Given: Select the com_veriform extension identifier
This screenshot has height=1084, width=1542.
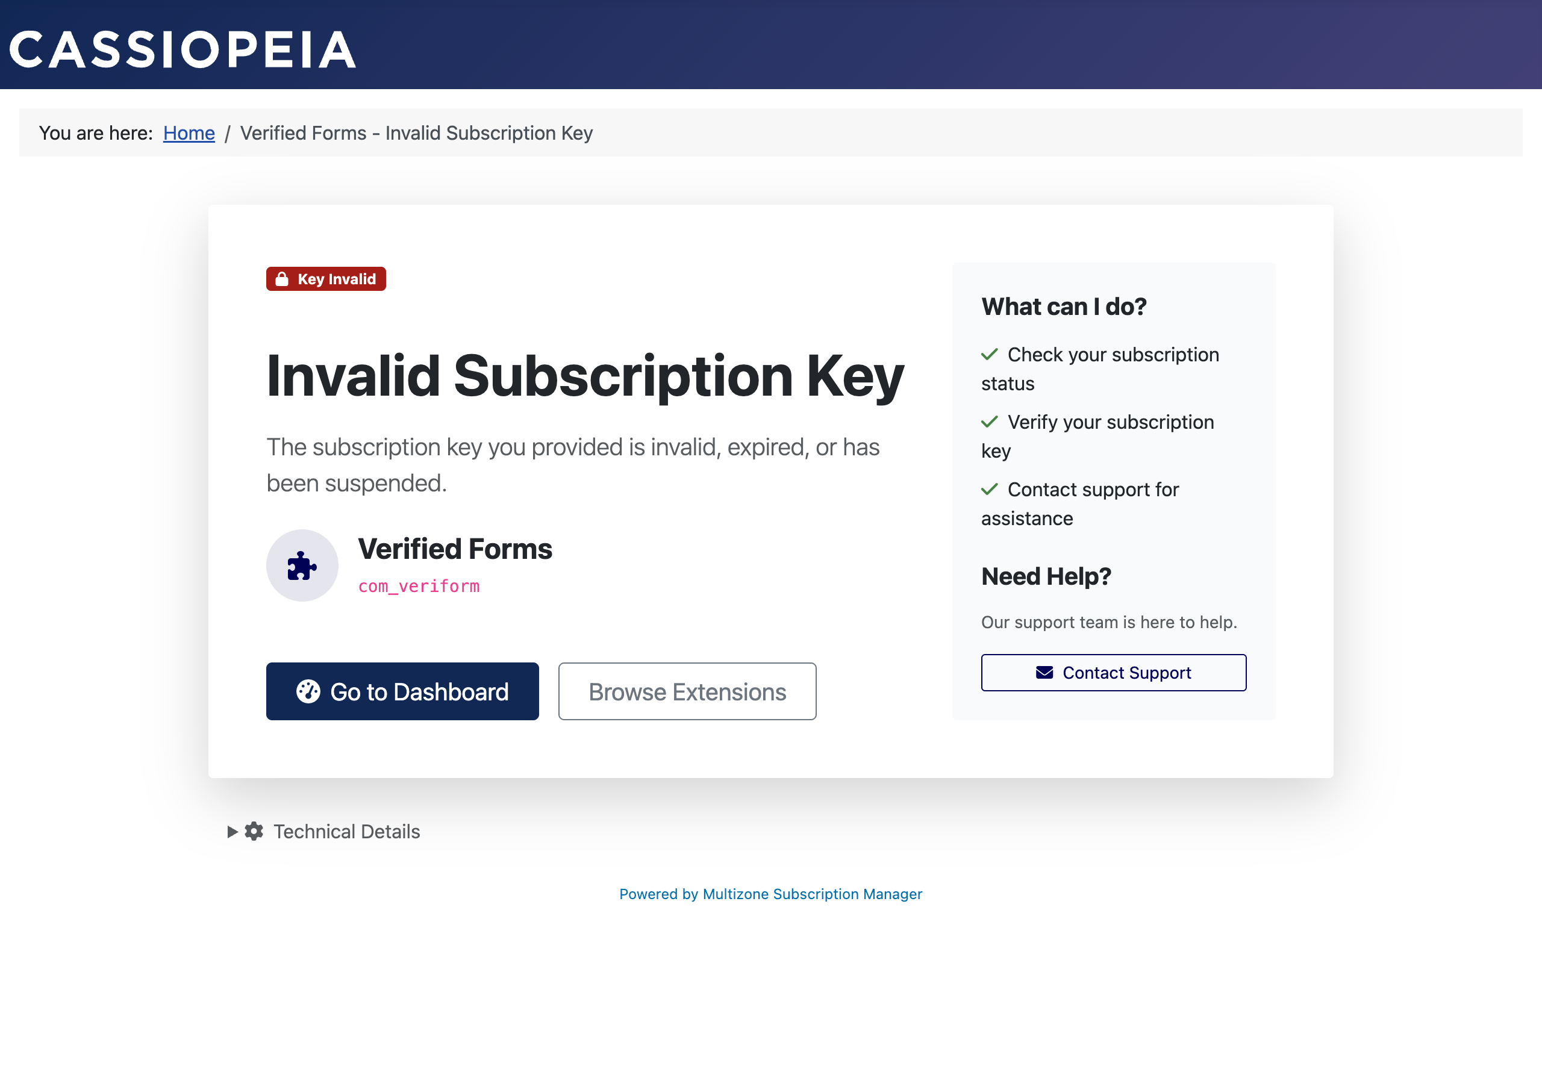Looking at the screenshot, I should click(419, 585).
